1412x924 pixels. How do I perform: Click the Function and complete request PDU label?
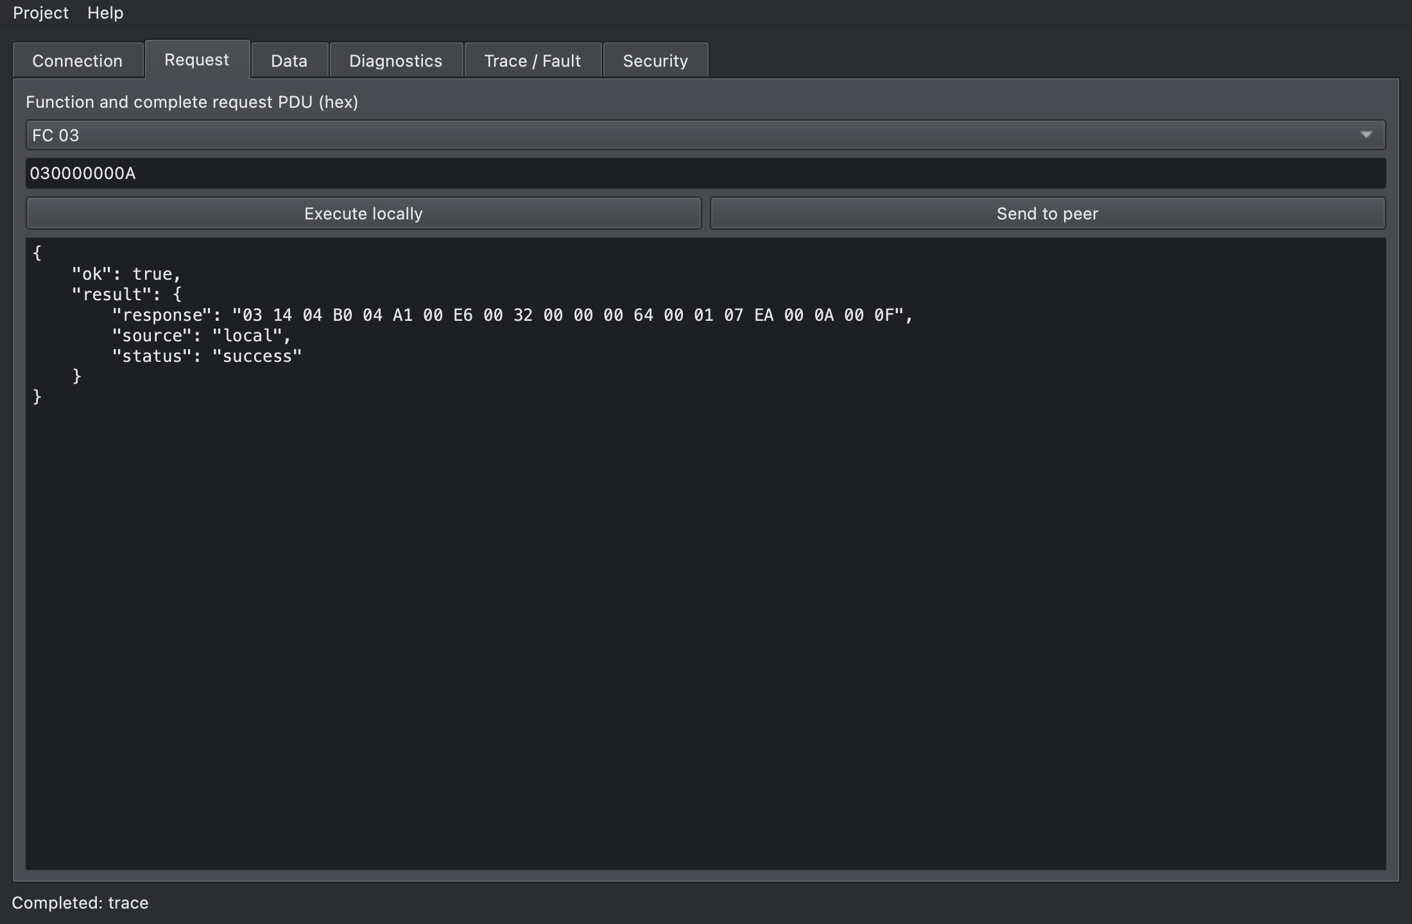[192, 102]
